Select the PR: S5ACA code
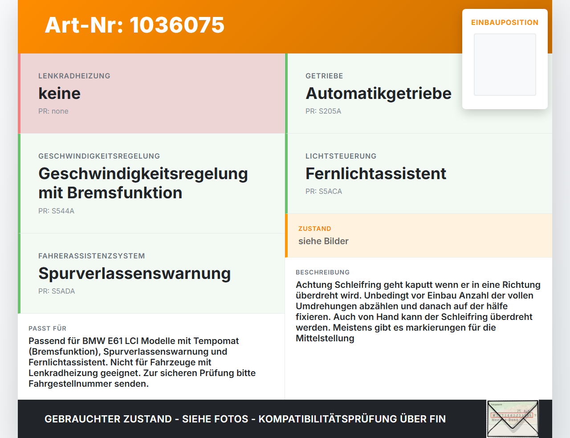The width and height of the screenshot is (570, 438). click(324, 192)
